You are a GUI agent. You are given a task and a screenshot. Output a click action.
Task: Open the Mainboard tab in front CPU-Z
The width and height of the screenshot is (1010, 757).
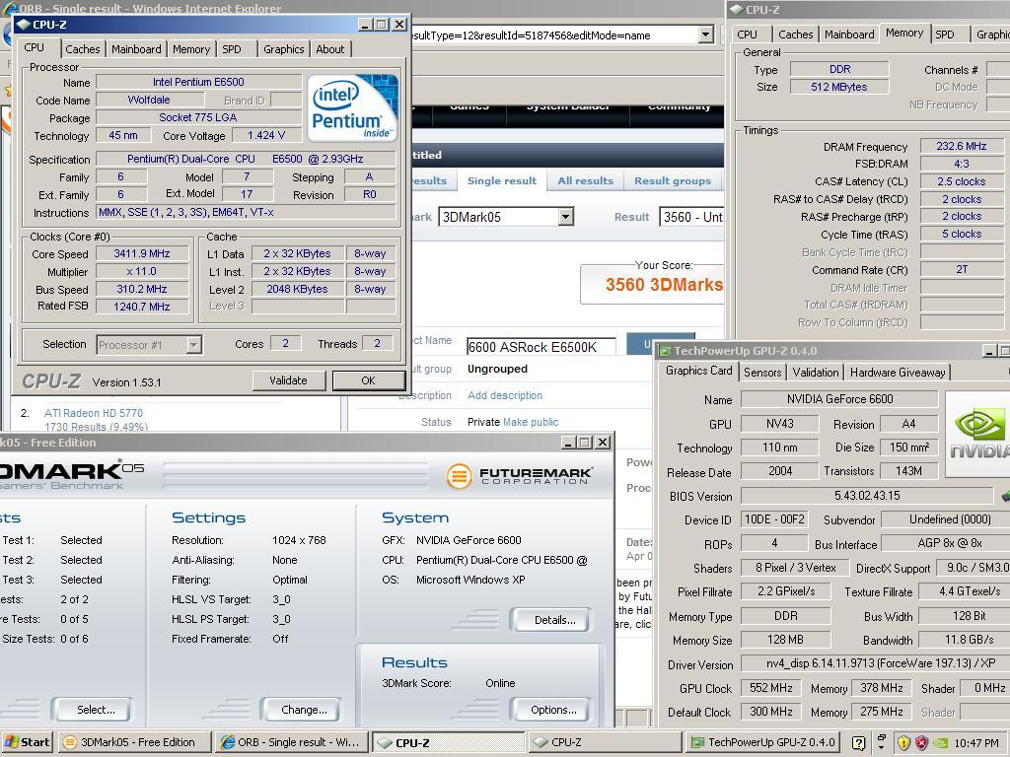click(136, 49)
